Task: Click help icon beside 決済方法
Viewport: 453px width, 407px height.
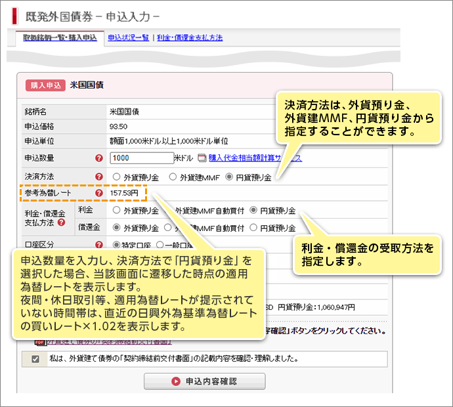Action: click(99, 177)
